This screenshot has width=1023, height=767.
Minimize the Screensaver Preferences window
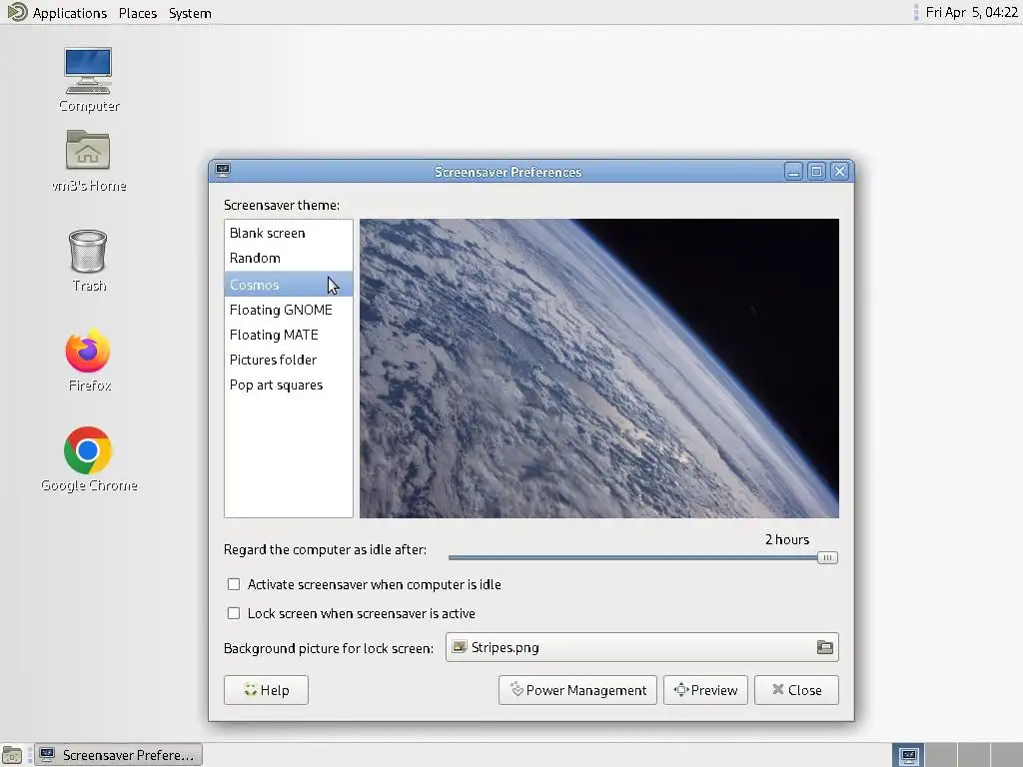pyautogui.click(x=793, y=172)
